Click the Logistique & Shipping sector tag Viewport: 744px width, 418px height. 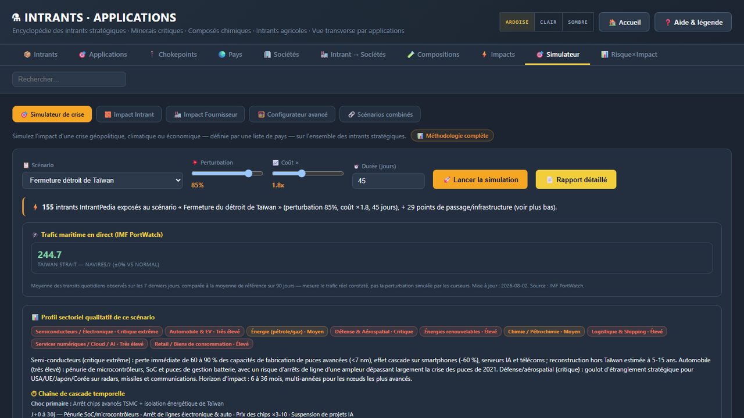tap(627, 331)
